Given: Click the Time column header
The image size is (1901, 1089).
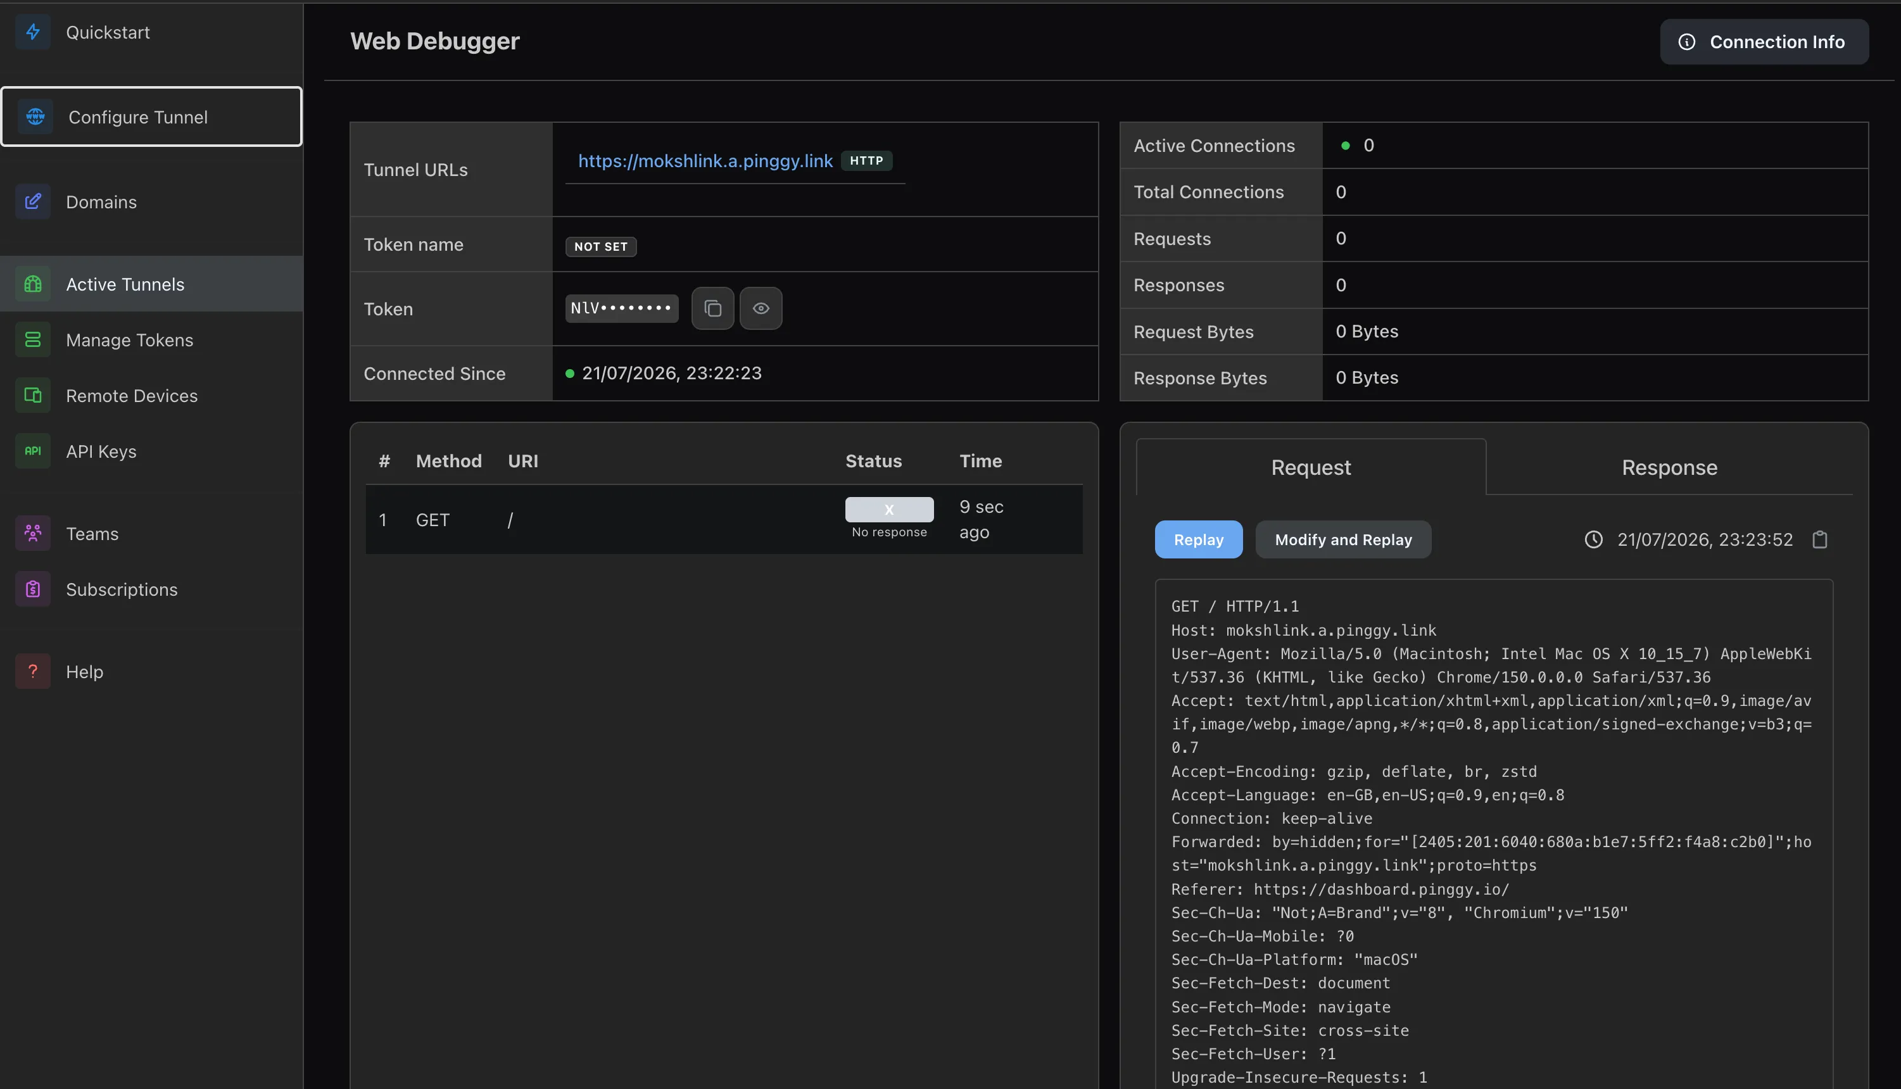Looking at the screenshot, I should 980,461.
